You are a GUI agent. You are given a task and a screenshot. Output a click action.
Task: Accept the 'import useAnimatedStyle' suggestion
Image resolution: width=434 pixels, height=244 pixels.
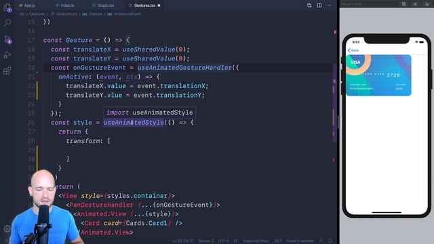click(x=149, y=113)
